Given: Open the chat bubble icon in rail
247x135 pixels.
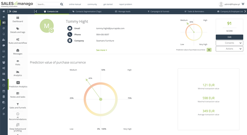Looking at the screenshot, I should (x=4, y=46).
